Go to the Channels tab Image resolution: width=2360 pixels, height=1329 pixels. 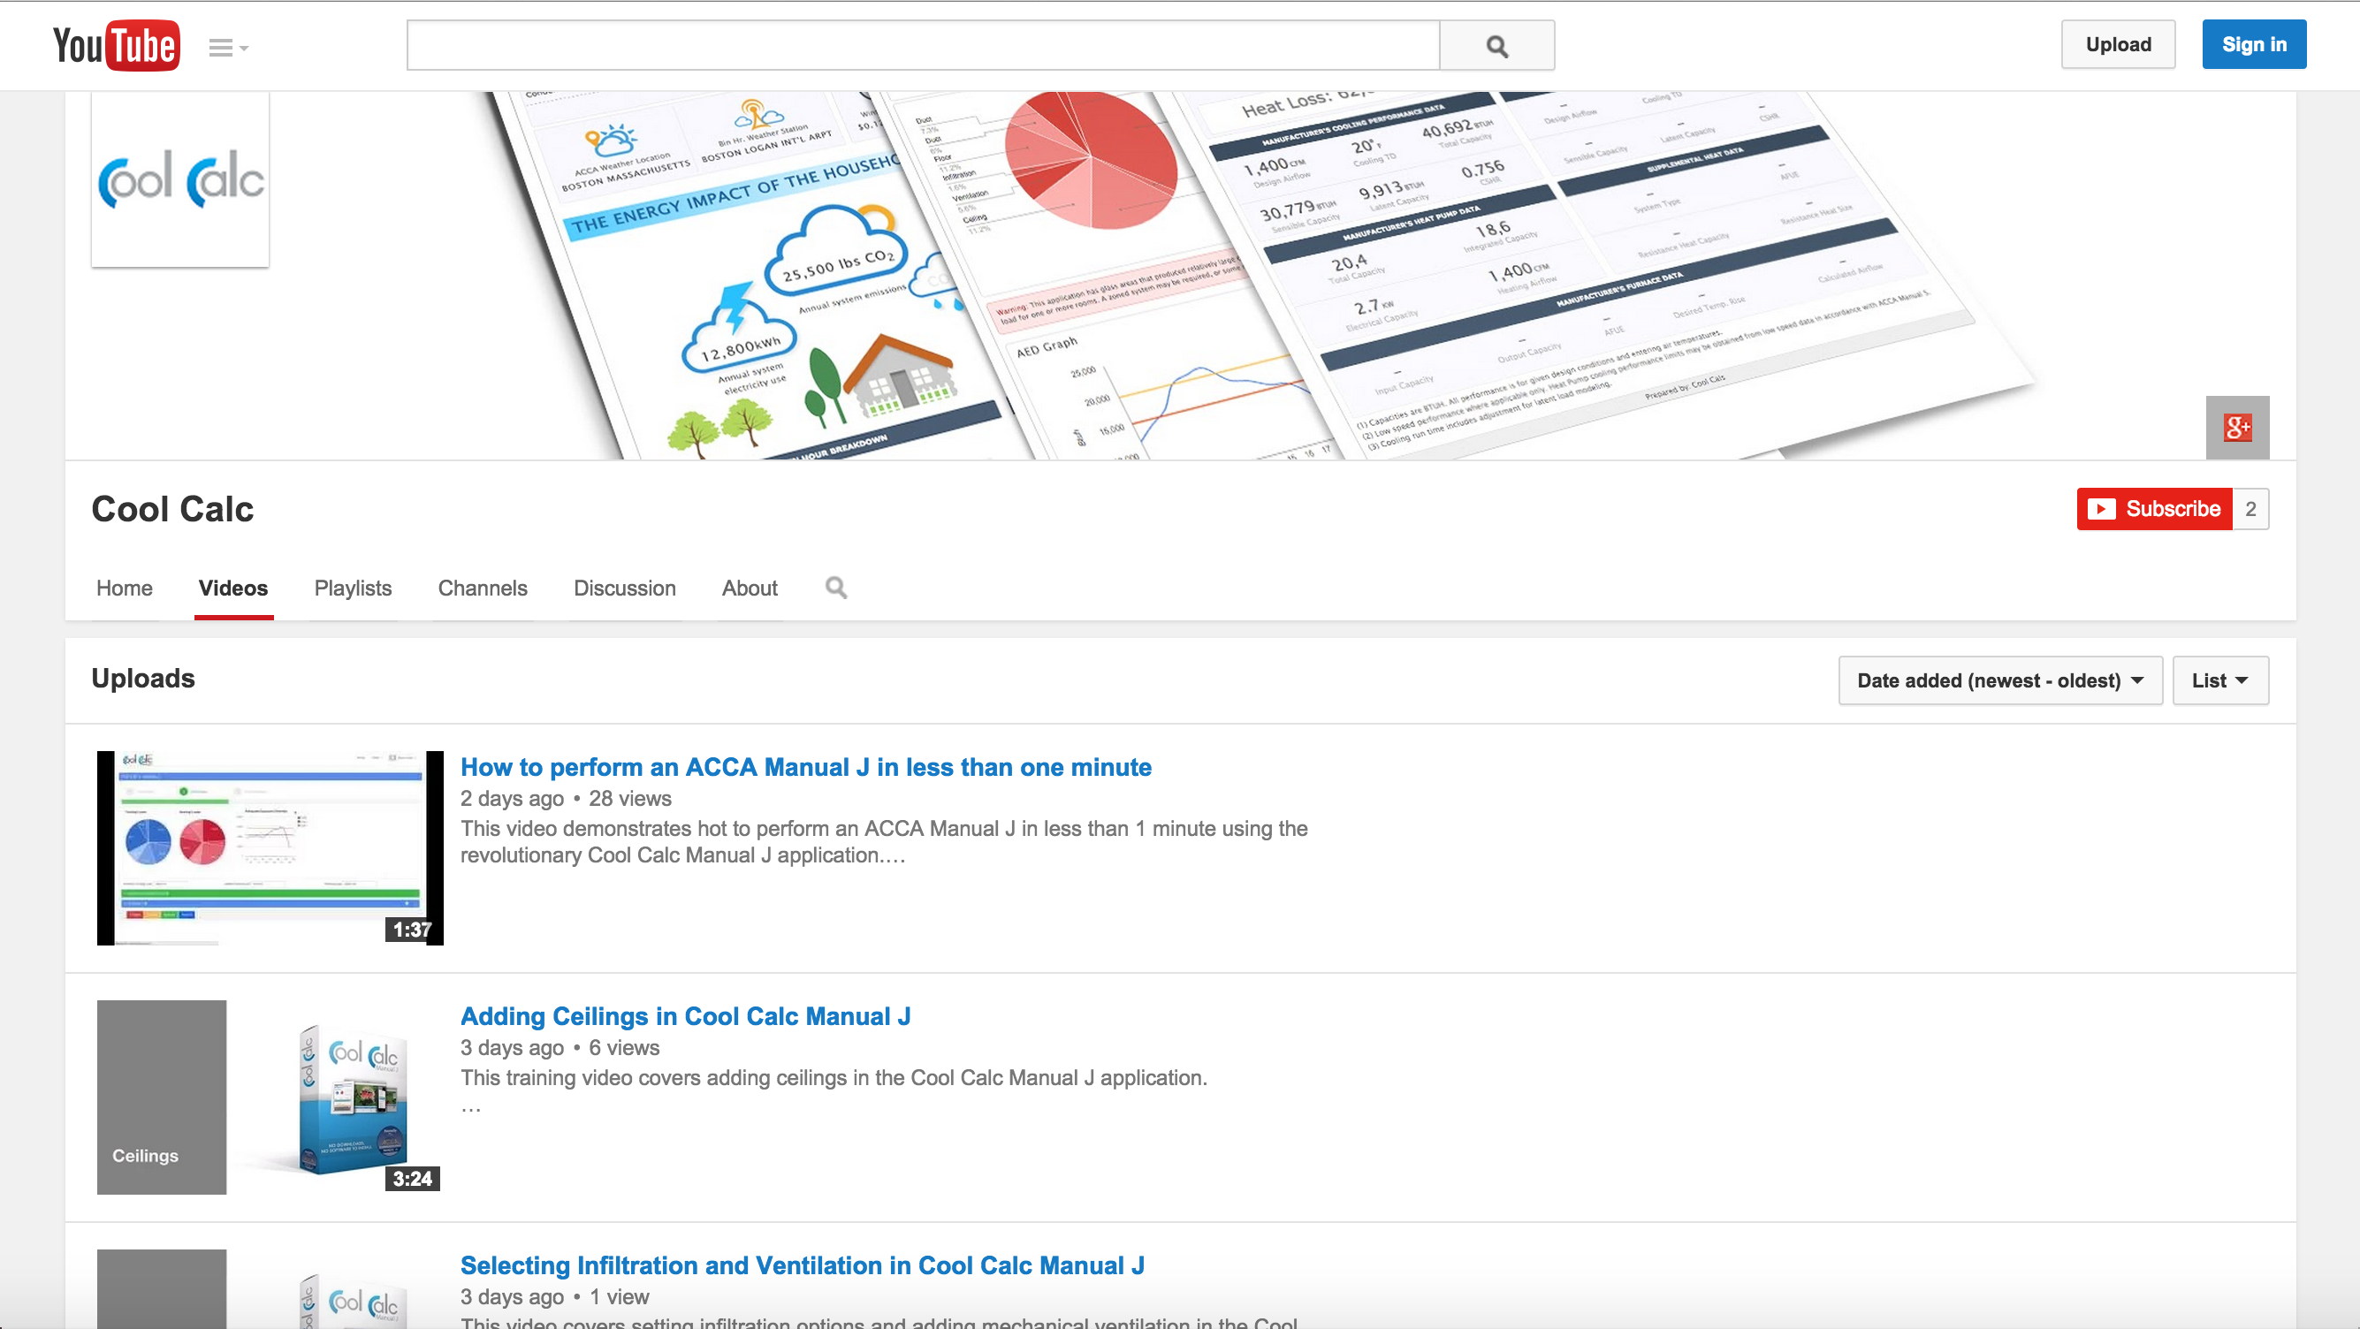[x=483, y=588]
